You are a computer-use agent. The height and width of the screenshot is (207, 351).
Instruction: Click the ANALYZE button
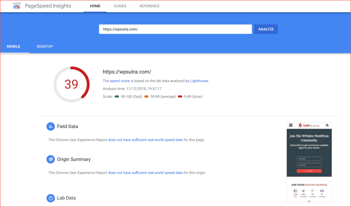pyautogui.click(x=266, y=29)
